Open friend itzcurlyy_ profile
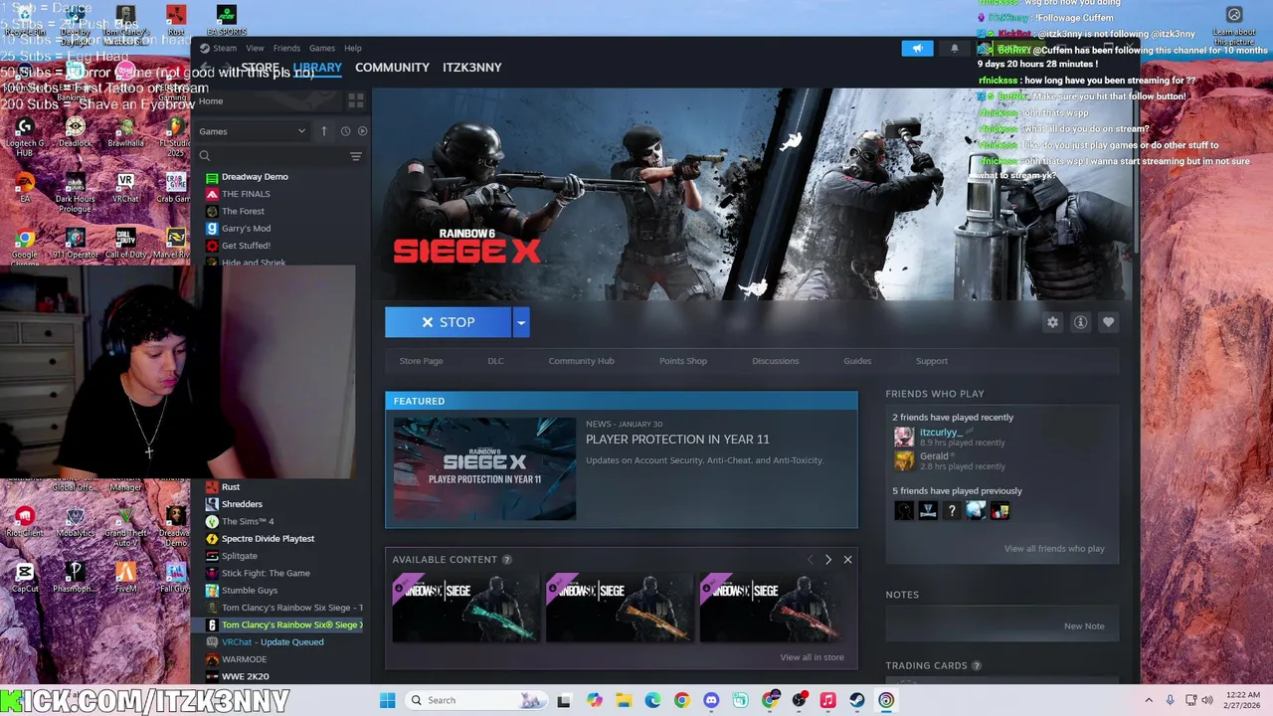This screenshot has width=1273, height=716. click(940, 433)
